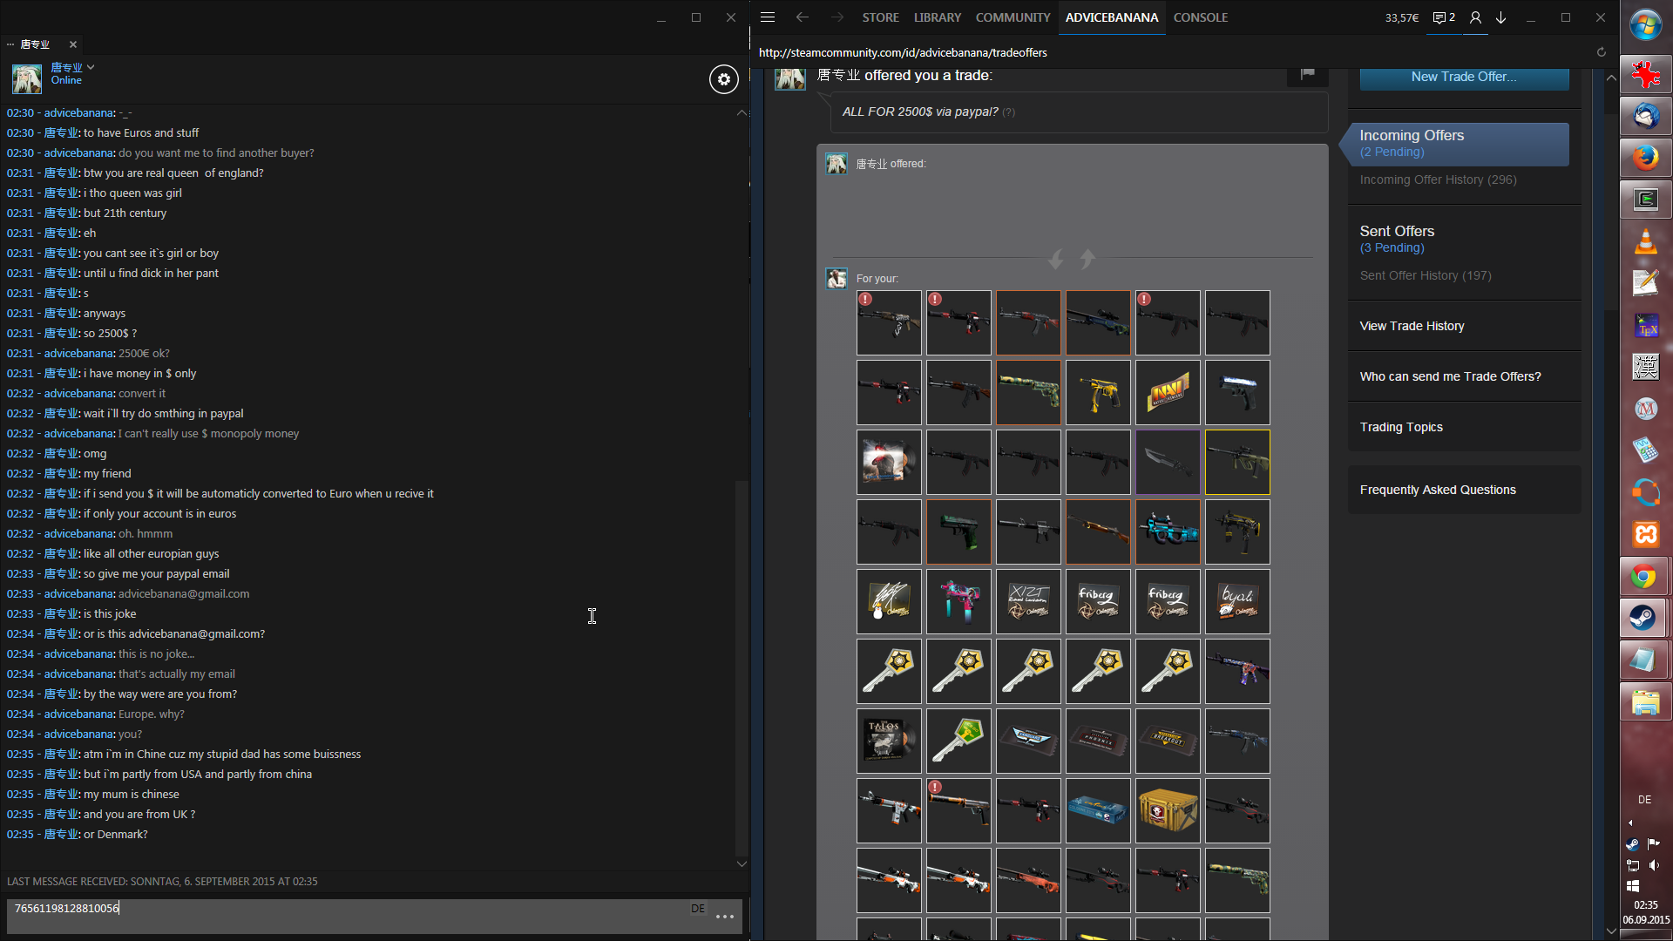The width and height of the screenshot is (1673, 941).
Task: Open Incoming Offer History link
Action: point(1438,179)
